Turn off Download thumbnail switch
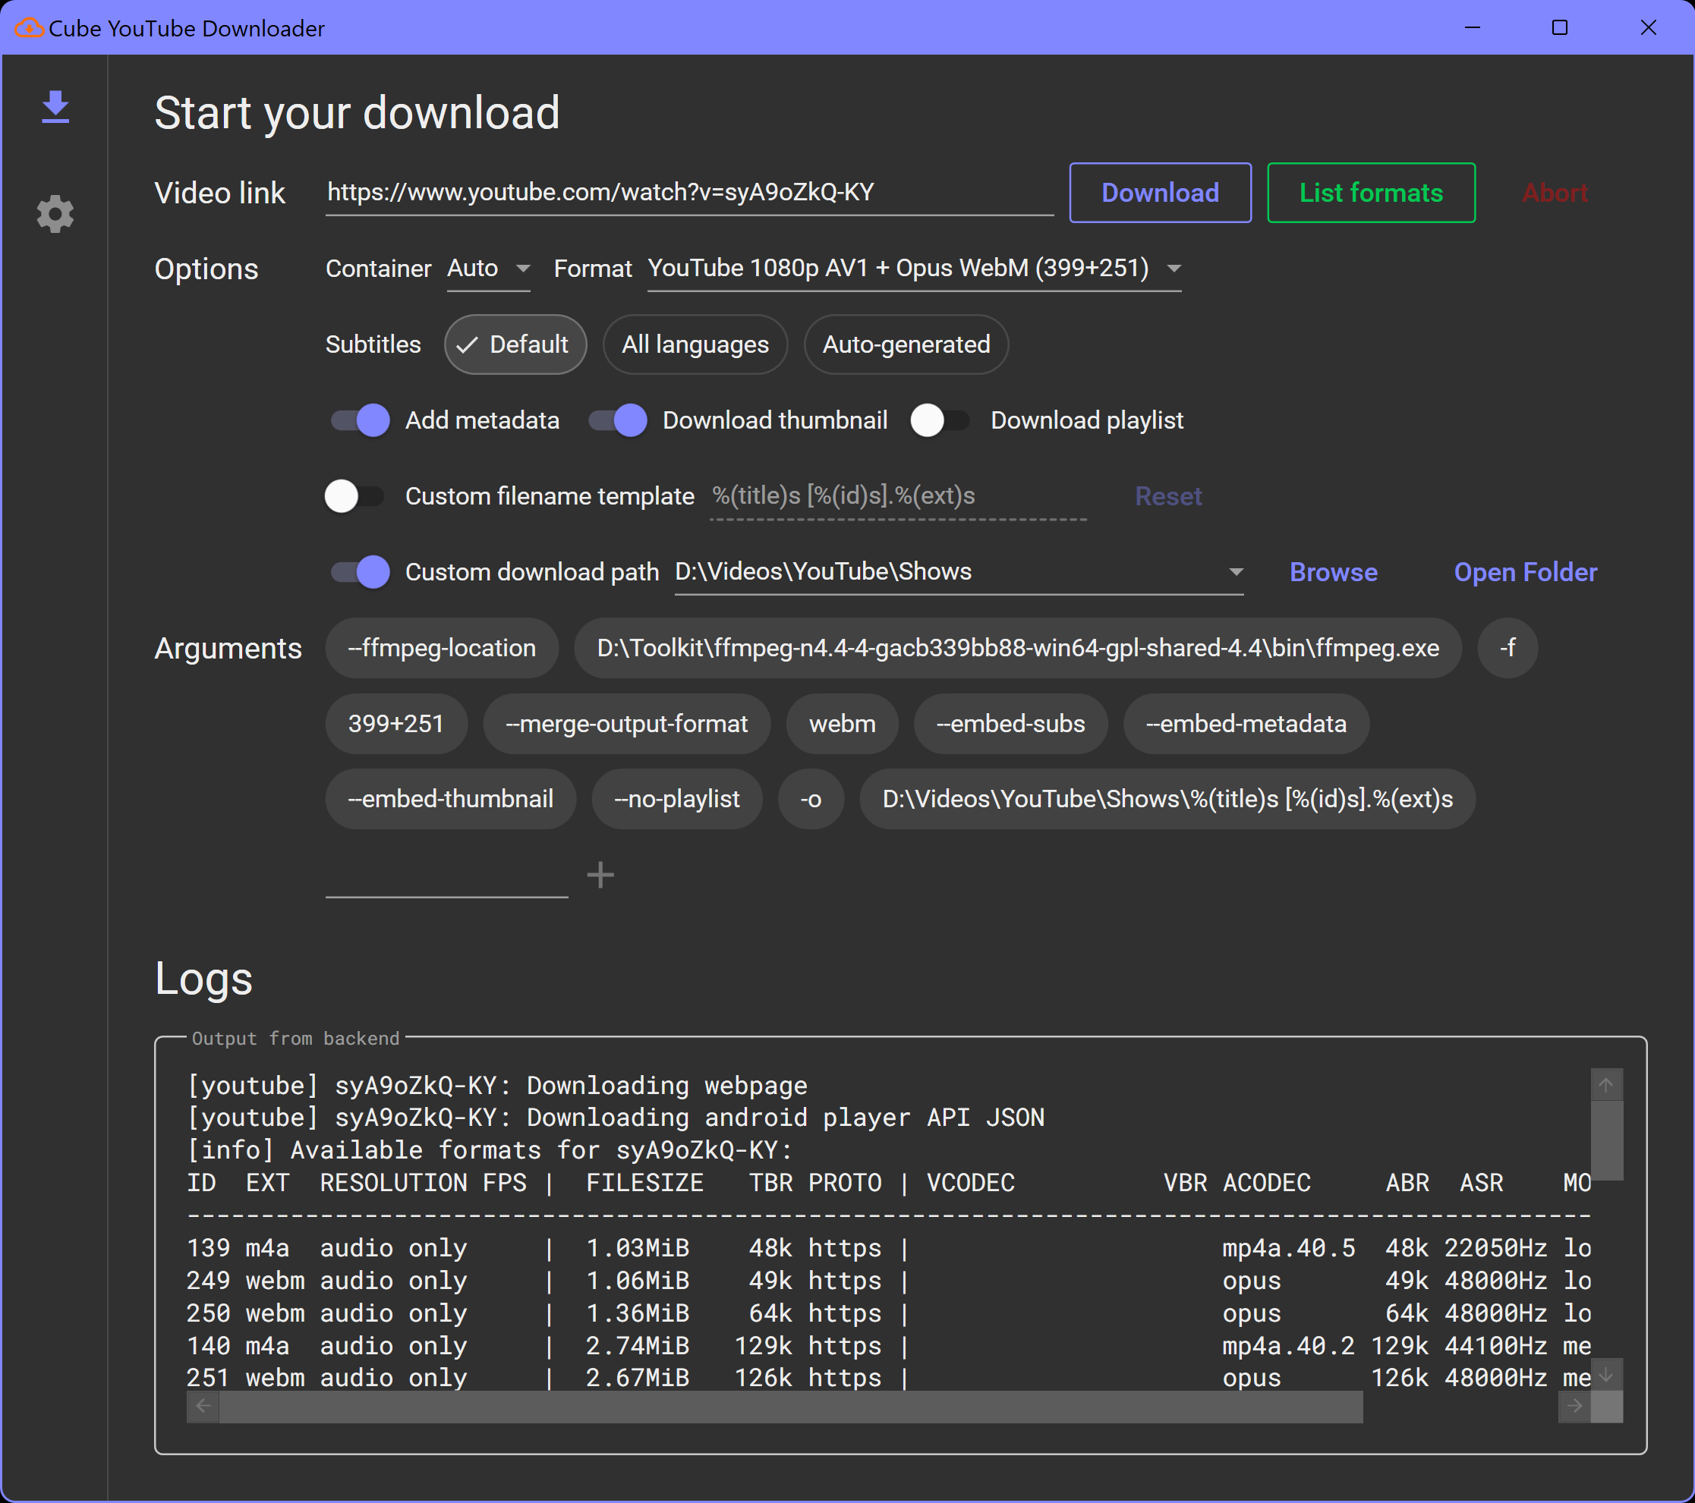 pyautogui.click(x=618, y=420)
